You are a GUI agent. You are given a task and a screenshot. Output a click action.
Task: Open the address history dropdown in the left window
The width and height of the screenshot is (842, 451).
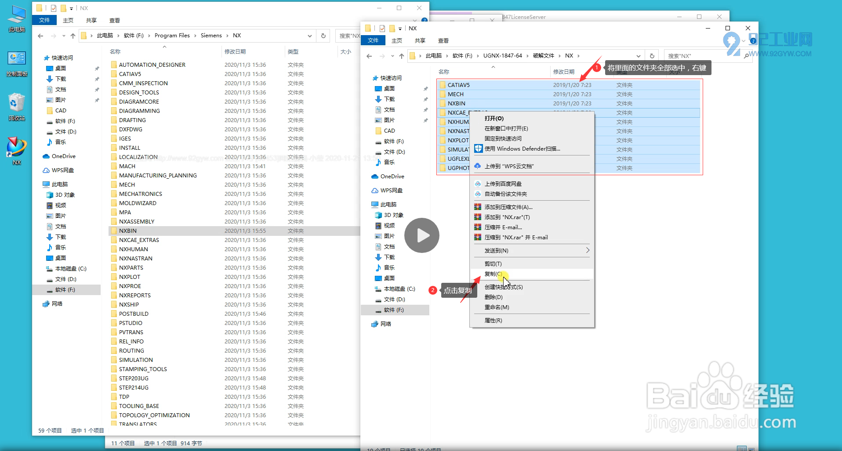(310, 36)
